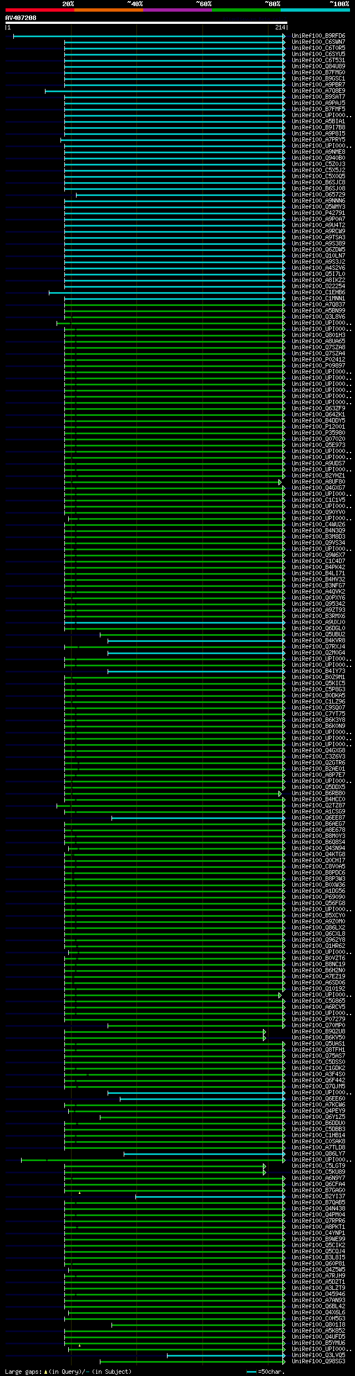This screenshot has height=1376, width=355.
Task: Click the white query sequence ruler bar
Action: coord(146,23)
